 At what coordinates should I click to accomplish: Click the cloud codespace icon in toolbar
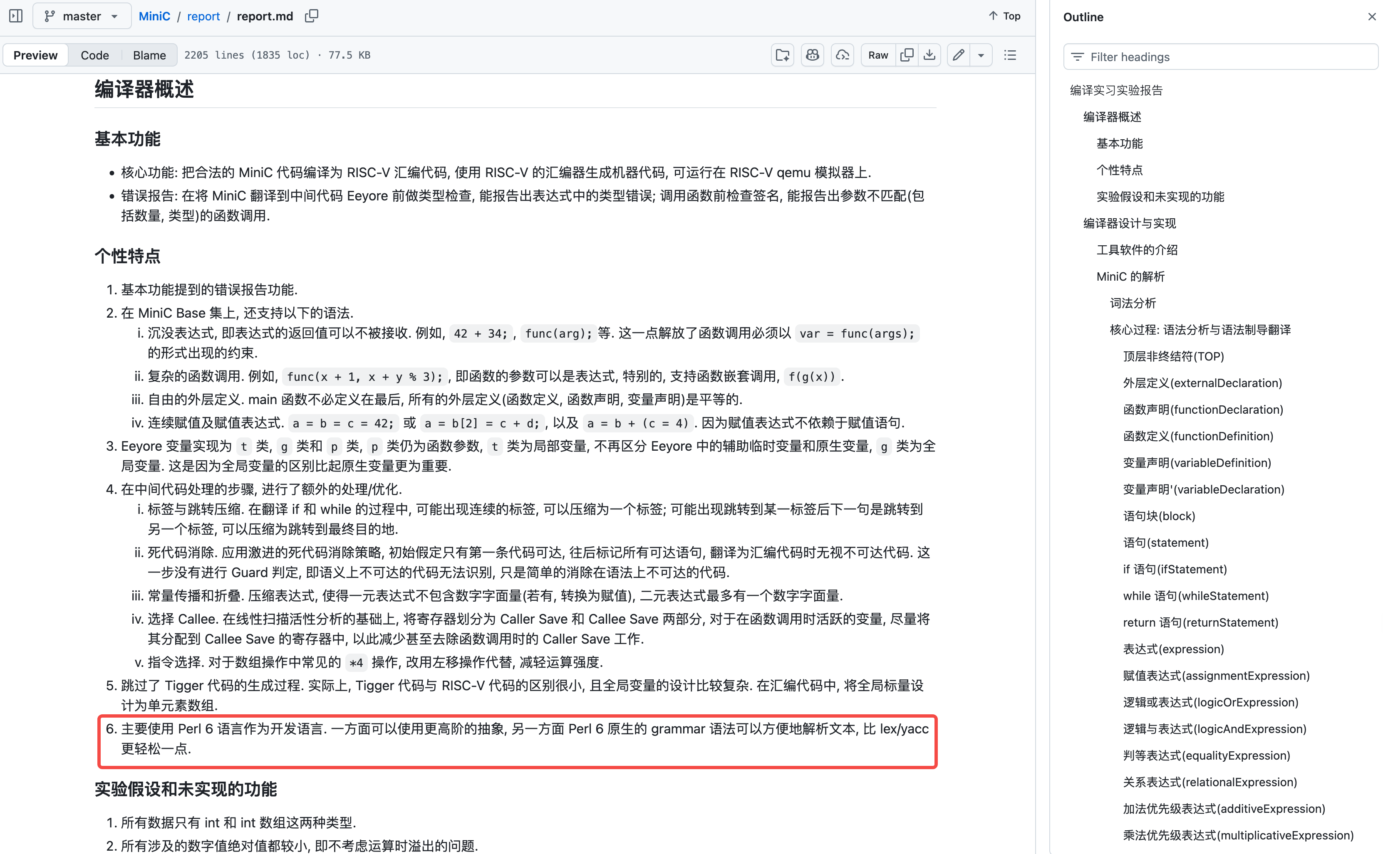tap(842, 55)
